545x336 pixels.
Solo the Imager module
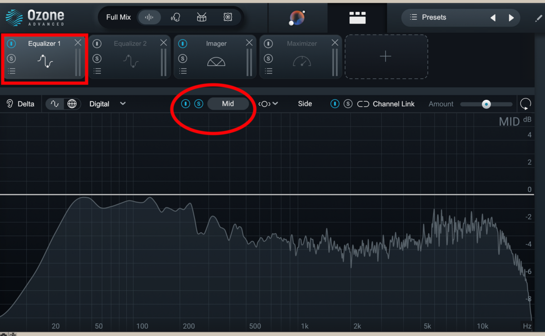coord(183,58)
